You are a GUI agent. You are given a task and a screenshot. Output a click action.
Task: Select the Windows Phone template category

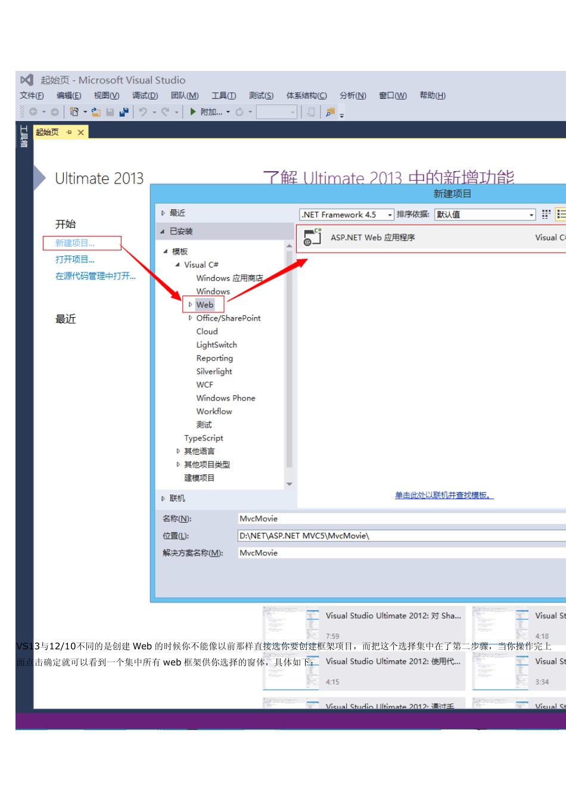pos(226,398)
